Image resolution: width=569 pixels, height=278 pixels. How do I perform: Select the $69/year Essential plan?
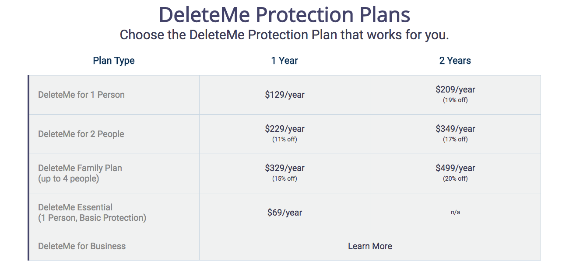[x=284, y=213]
